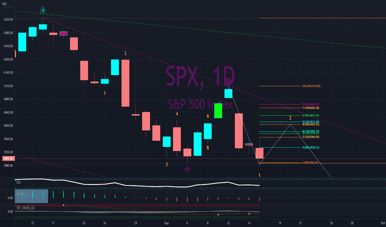Click date 29 on time axis
The width and height of the screenshot is (386, 227).
coord(136,223)
